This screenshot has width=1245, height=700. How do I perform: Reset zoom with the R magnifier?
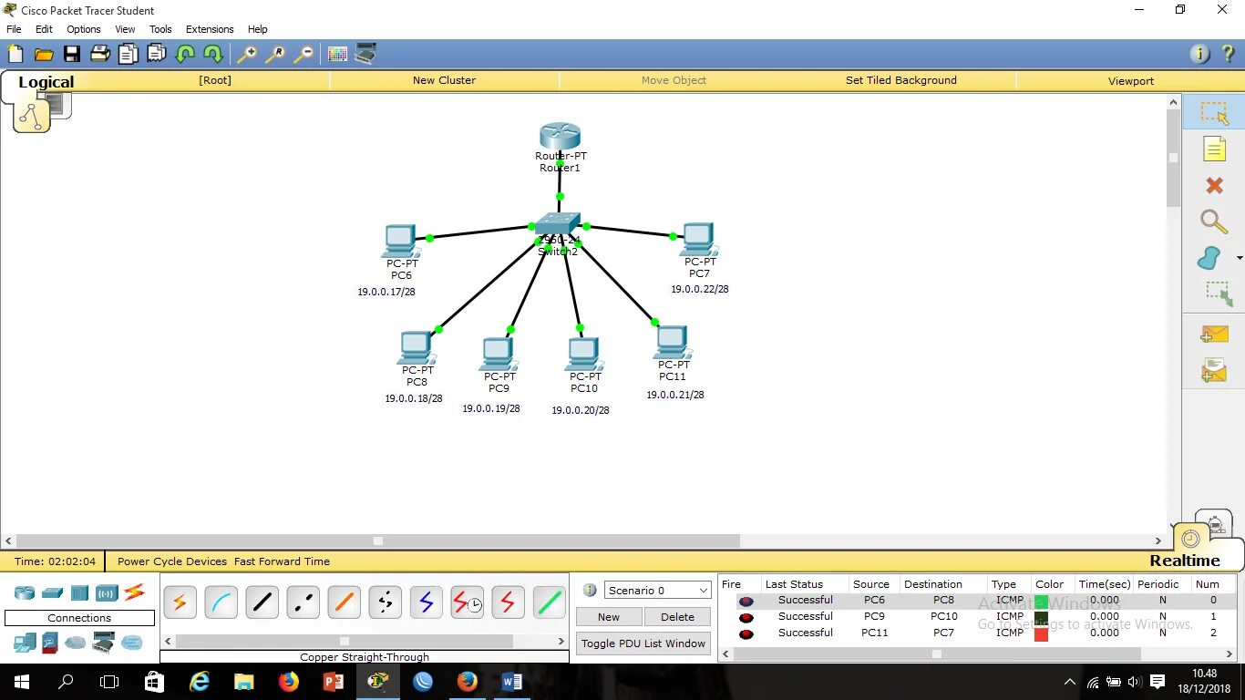275,54
